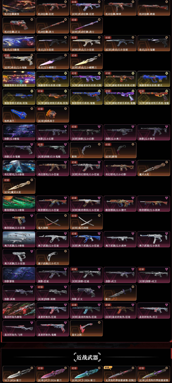172x383 pixels.
Task: Select [幻彩]离子武器//2.0-狂徒 blue rifle
Action: pos(86,239)
